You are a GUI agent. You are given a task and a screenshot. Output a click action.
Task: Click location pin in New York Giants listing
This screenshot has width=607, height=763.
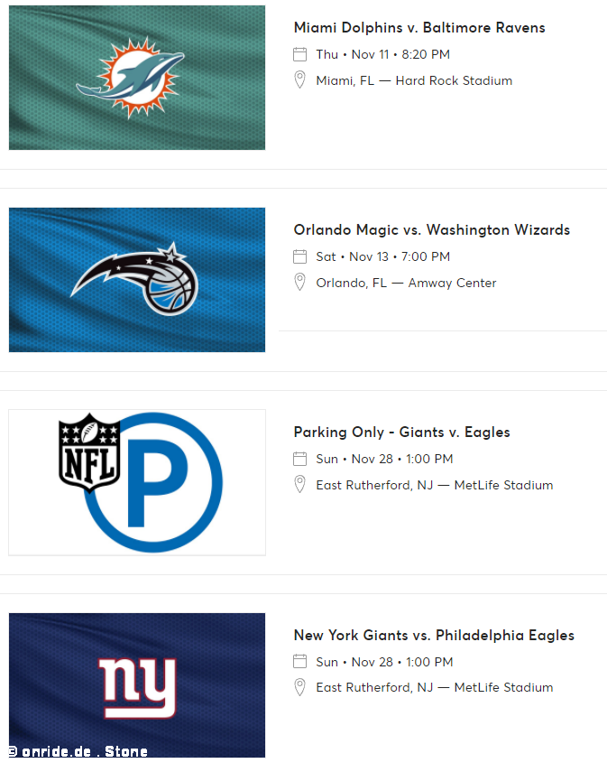coord(299,687)
